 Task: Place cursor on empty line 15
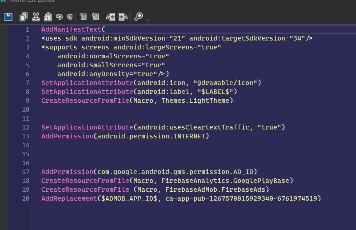click(x=193, y=154)
